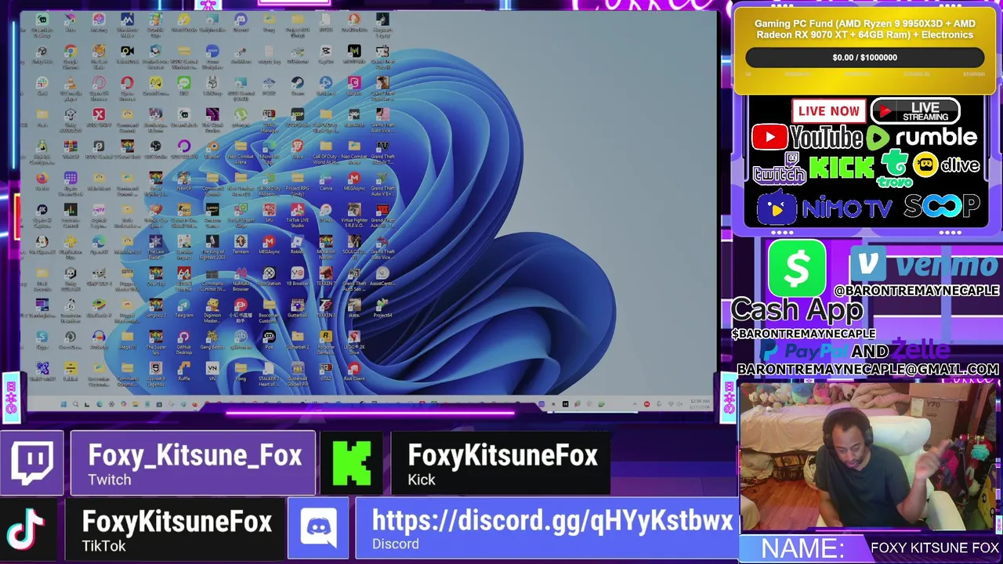Click the discord.gg invite link text
Image resolution: width=1003 pixels, height=564 pixels.
pyautogui.click(x=552, y=520)
